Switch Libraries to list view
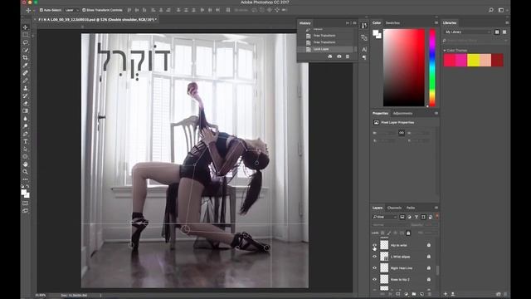The width and height of the screenshot is (531, 299). click(x=504, y=32)
